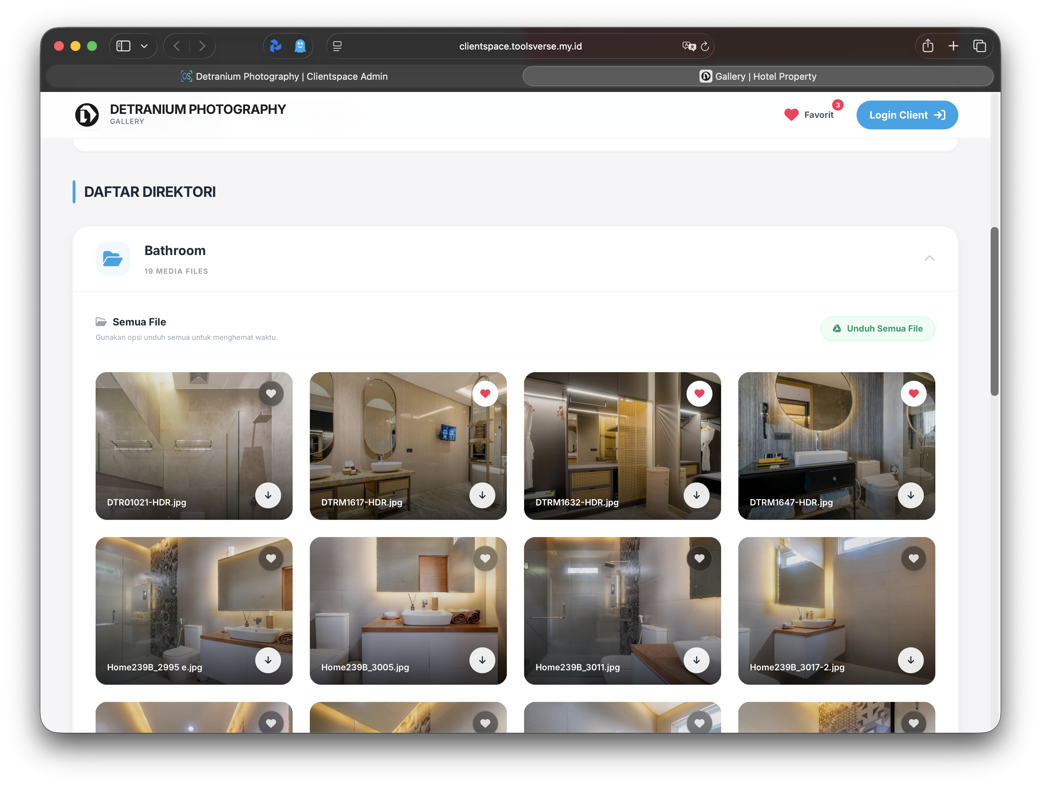Open sidebar options dropdown chevron
The image size is (1041, 786).
click(x=144, y=46)
